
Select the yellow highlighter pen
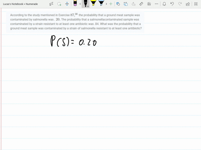click(x=93, y=3)
